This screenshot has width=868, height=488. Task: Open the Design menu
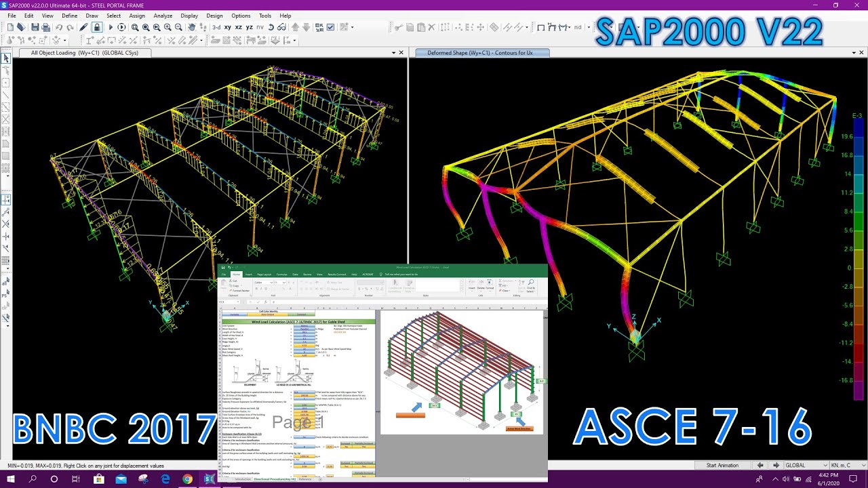[214, 16]
